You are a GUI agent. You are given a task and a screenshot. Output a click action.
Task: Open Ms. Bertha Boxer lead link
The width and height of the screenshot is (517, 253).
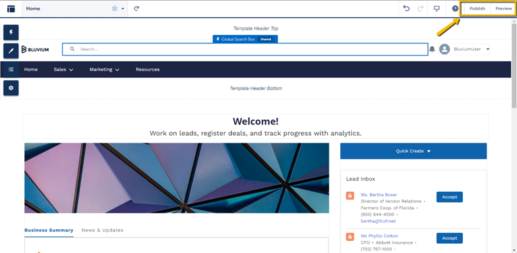[379, 195]
